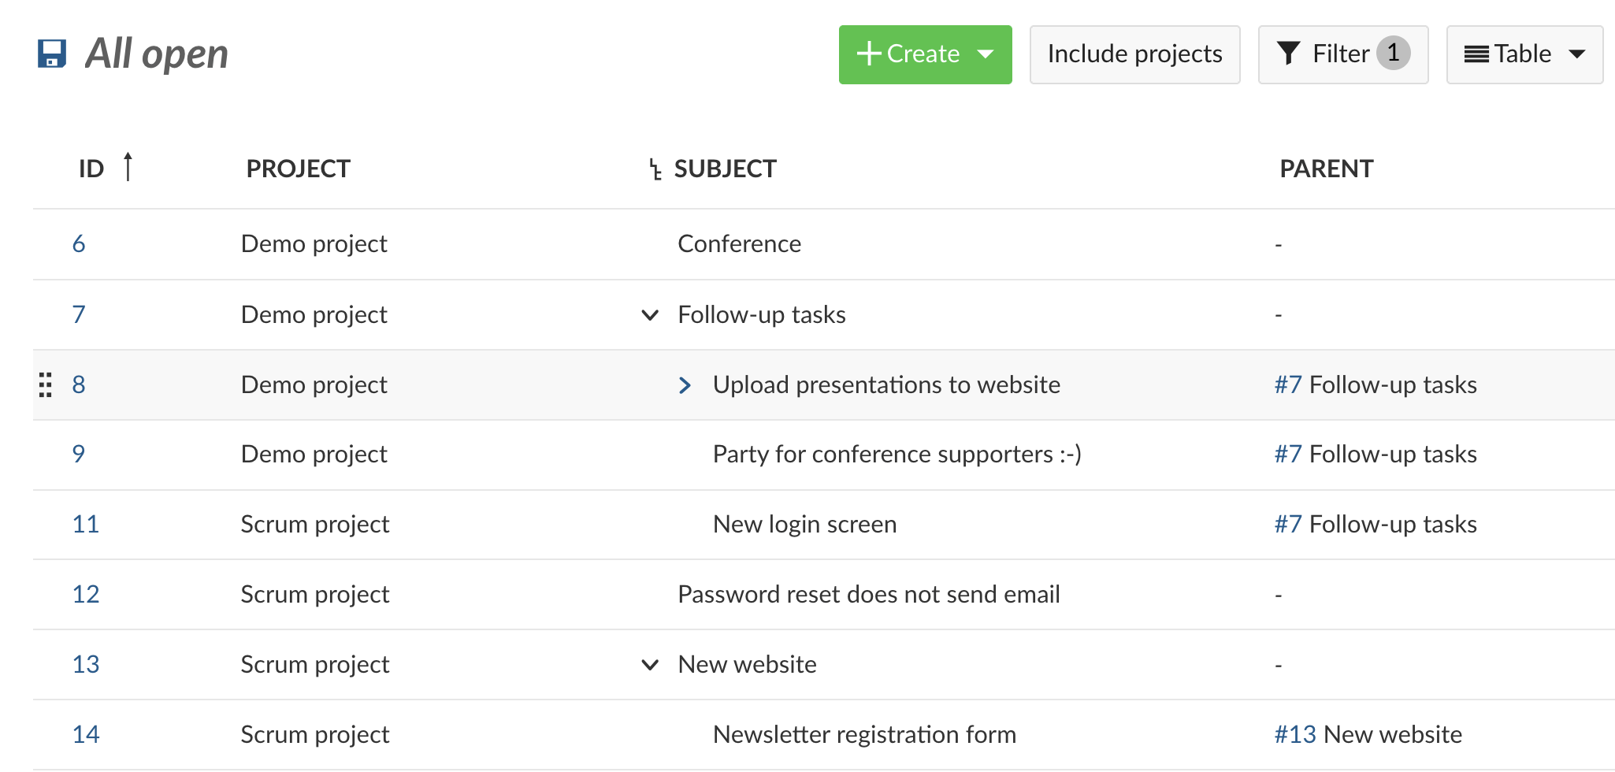This screenshot has width=1615, height=772.
Task: Click the PROJECT column header
Action: (298, 169)
